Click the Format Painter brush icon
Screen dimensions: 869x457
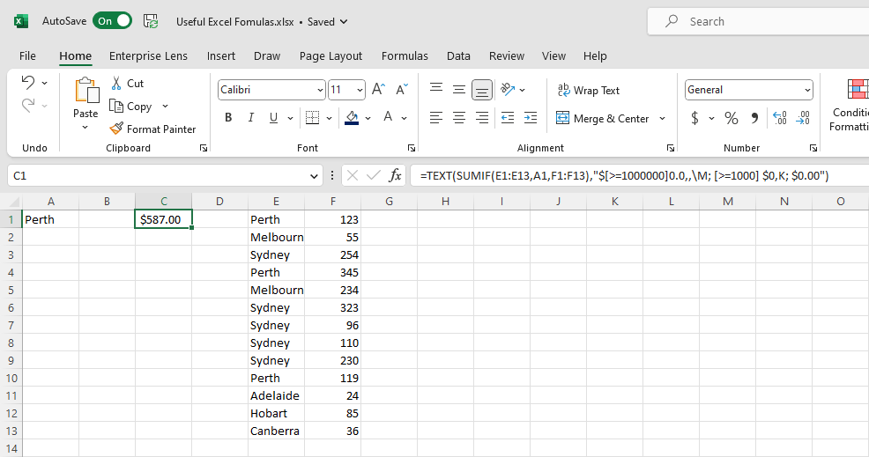[116, 129]
